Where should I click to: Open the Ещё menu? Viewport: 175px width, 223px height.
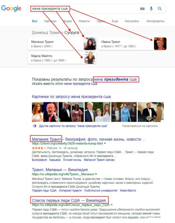click(115, 21)
